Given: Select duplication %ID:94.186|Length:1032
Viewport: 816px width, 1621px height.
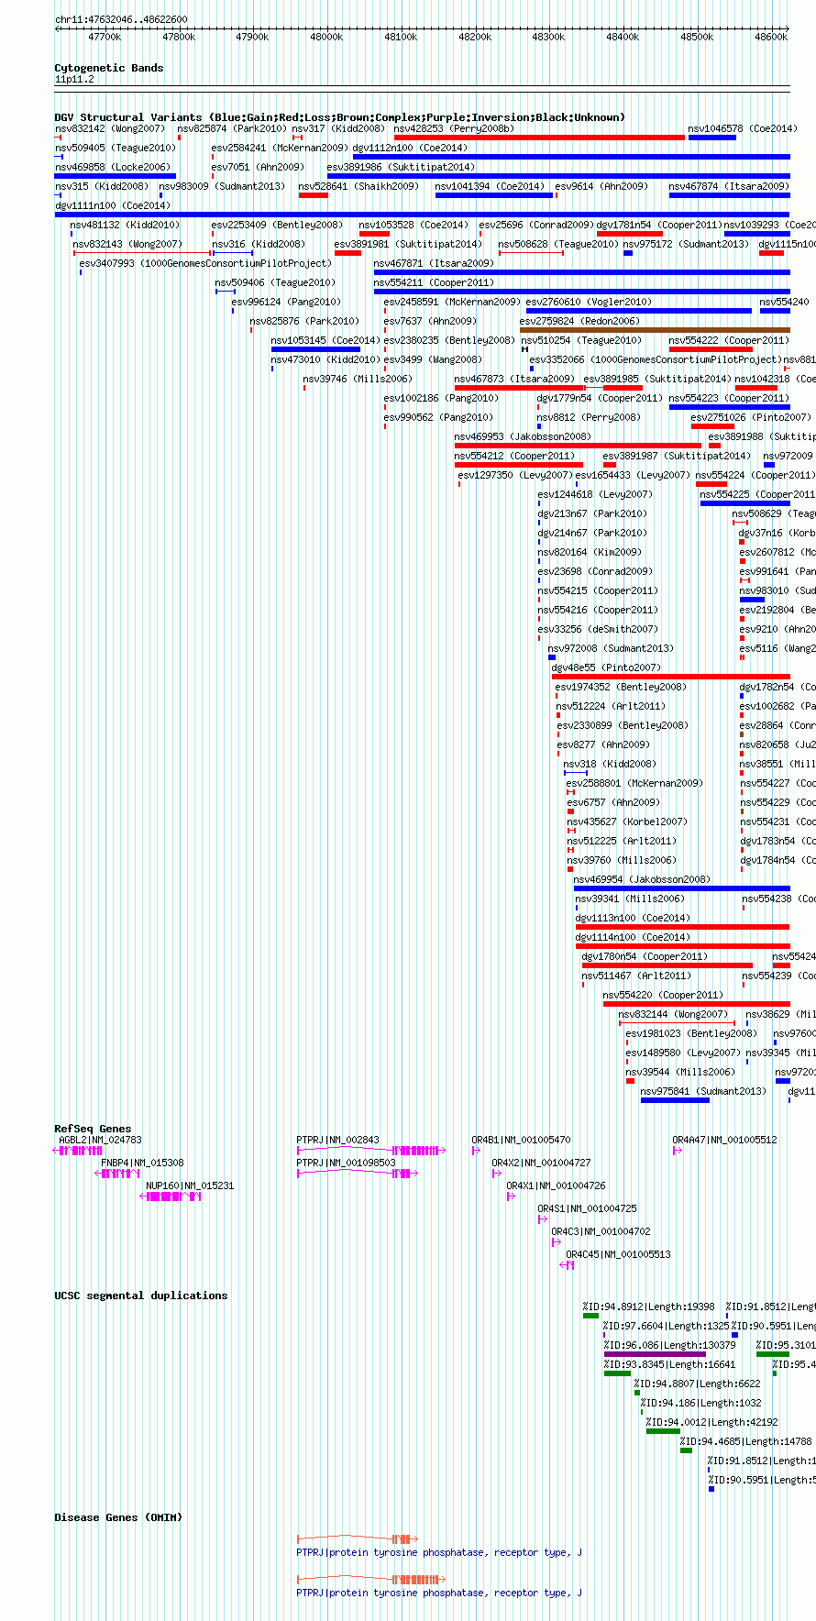Looking at the screenshot, I should (x=700, y=1403).
